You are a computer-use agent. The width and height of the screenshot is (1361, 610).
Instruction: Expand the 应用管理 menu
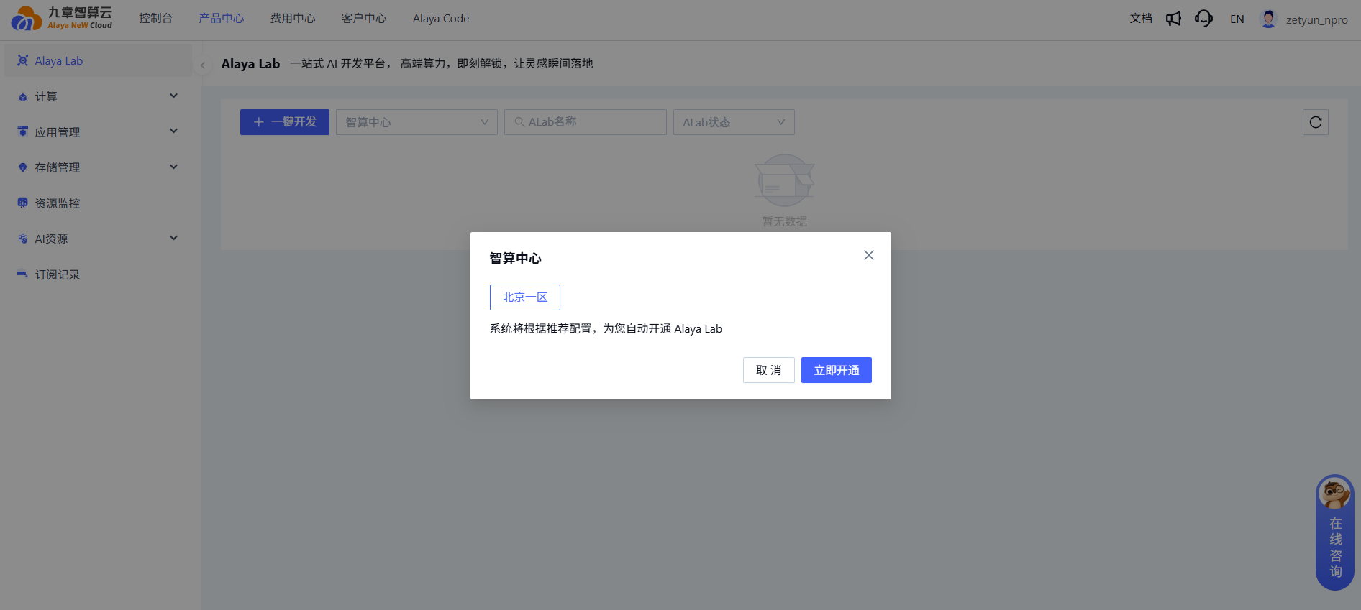[x=173, y=131]
